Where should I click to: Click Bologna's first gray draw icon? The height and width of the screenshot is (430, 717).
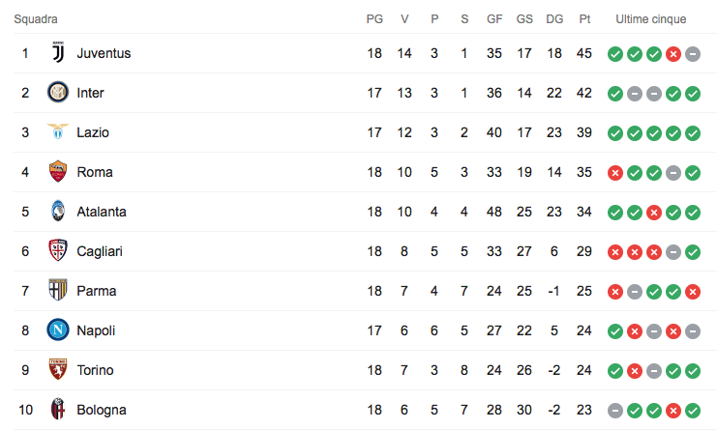pyautogui.click(x=614, y=411)
